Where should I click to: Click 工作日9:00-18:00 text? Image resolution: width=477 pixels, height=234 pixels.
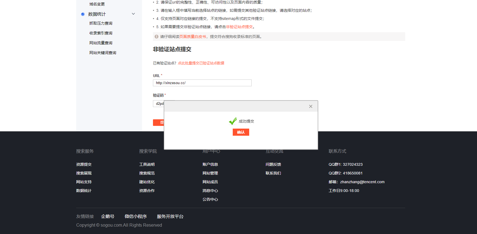[x=344, y=191]
